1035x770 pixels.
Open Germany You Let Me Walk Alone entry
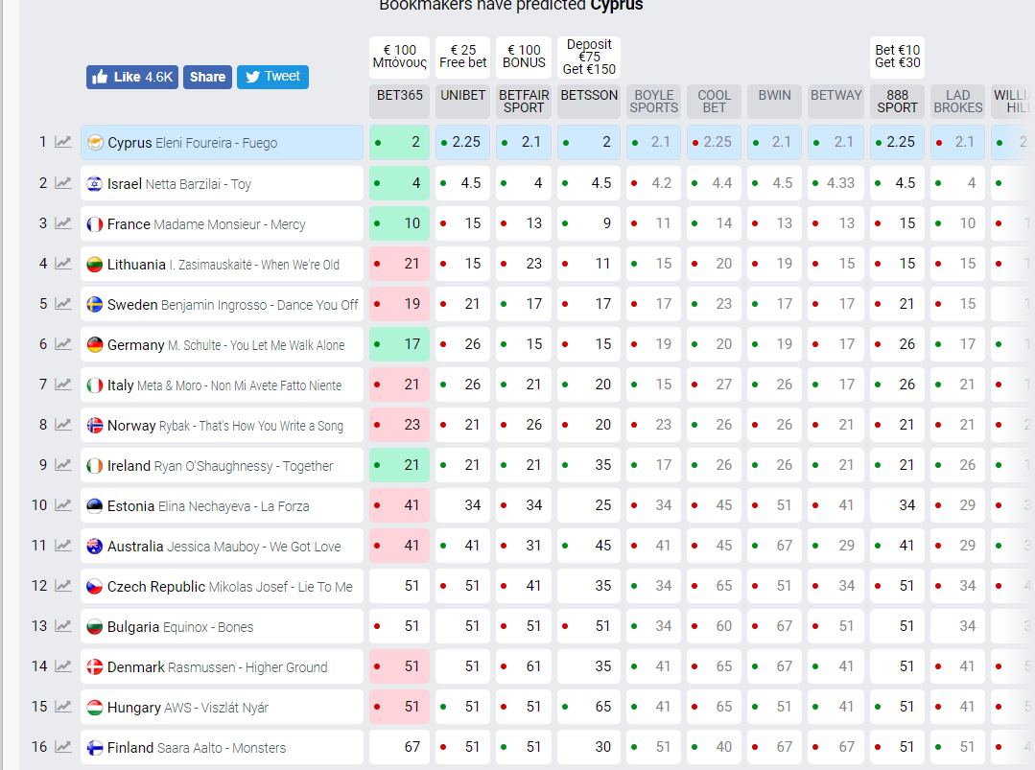(x=222, y=345)
